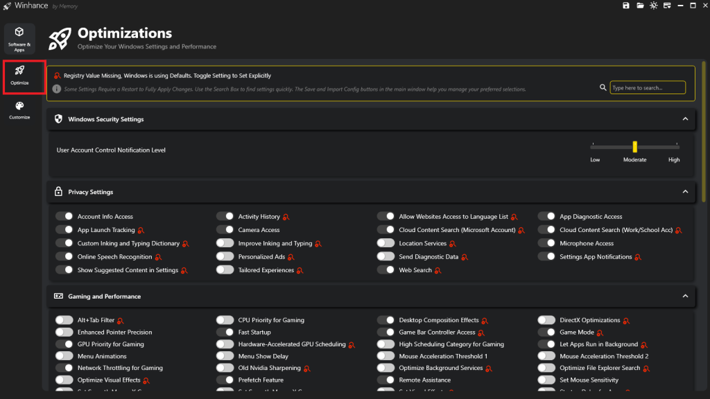Toggle the light/dark theme sun icon

(653, 6)
